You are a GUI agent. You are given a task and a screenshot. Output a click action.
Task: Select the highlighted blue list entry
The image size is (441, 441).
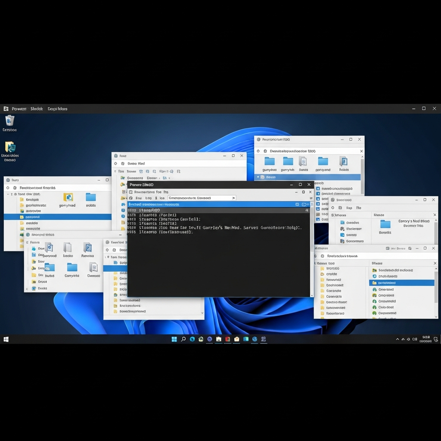(x=402, y=283)
